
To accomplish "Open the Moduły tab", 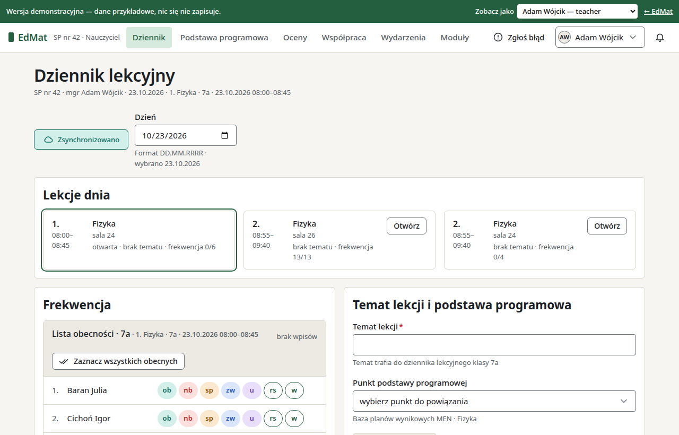I will pos(455,38).
